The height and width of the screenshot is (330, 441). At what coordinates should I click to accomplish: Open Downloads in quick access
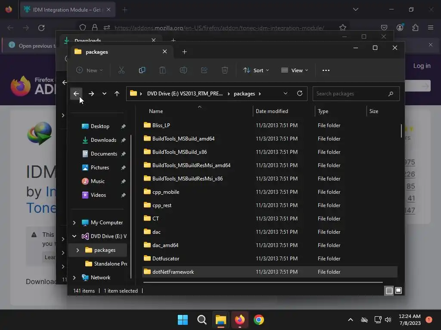[x=103, y=140]
